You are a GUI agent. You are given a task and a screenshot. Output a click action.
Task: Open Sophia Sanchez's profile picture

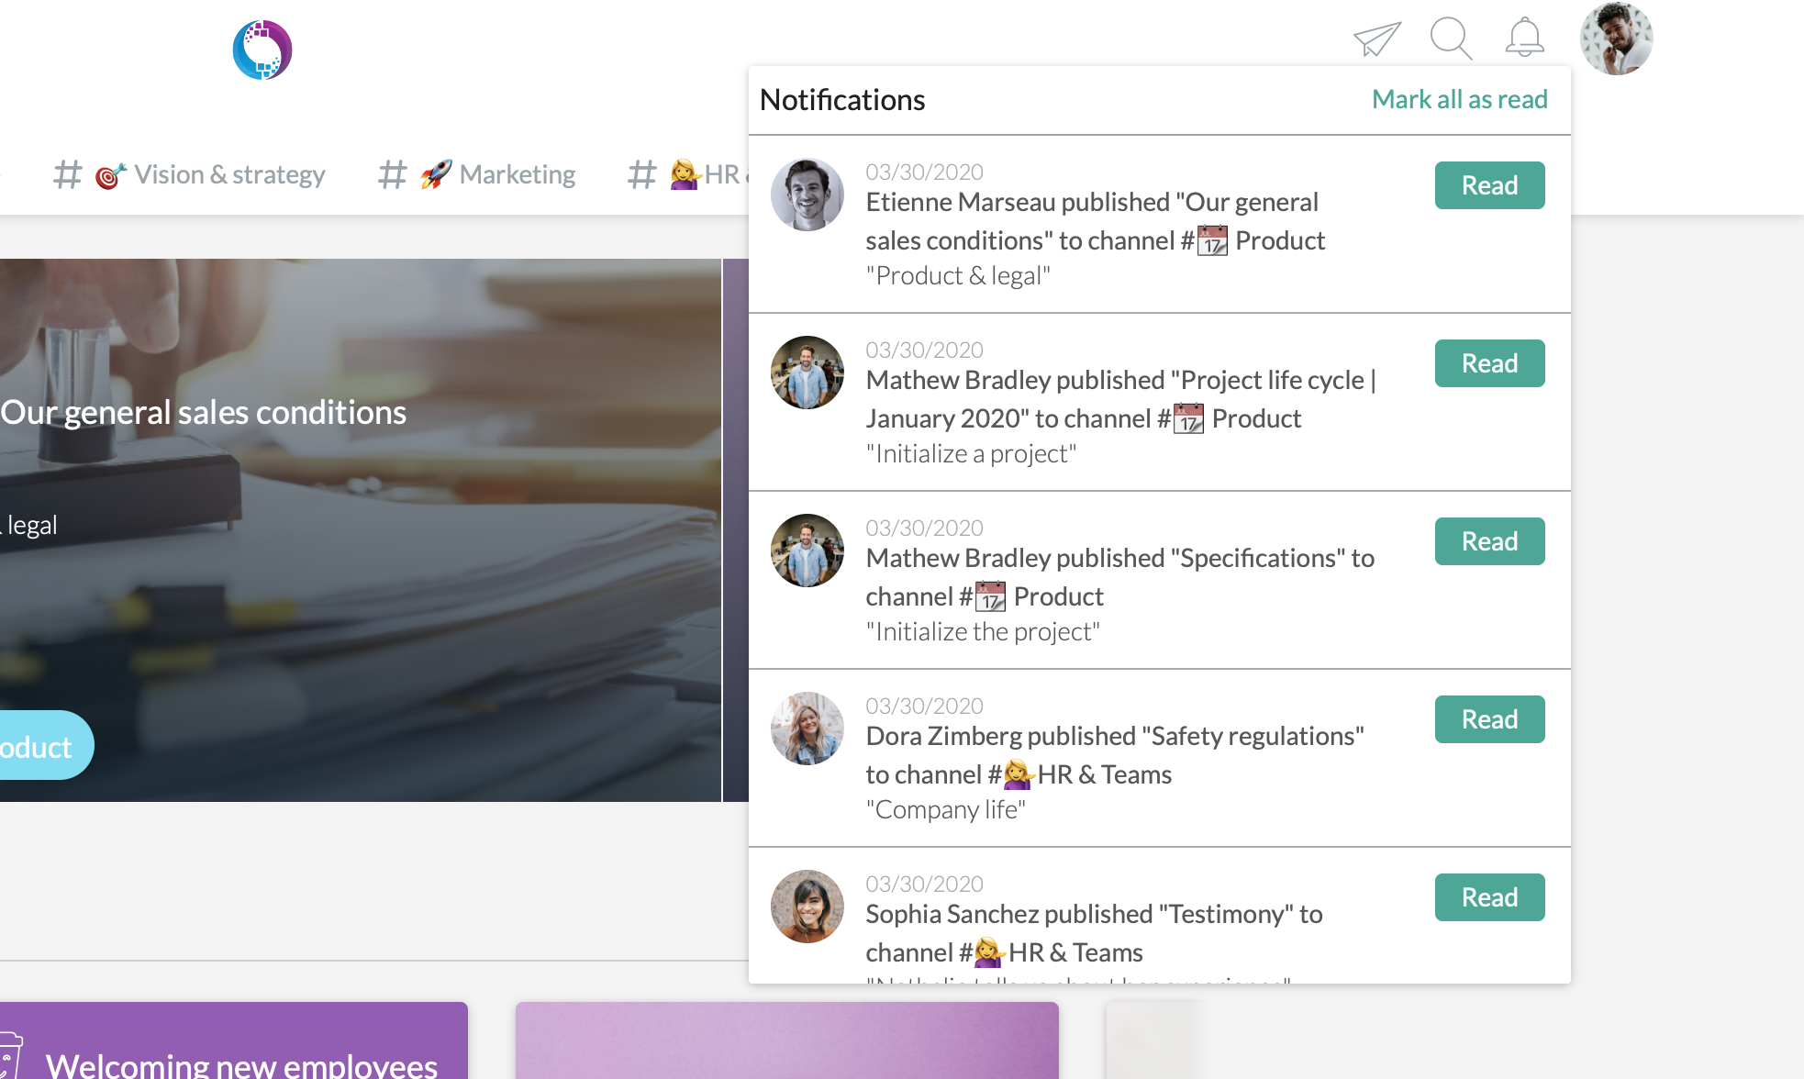[807, 907]
